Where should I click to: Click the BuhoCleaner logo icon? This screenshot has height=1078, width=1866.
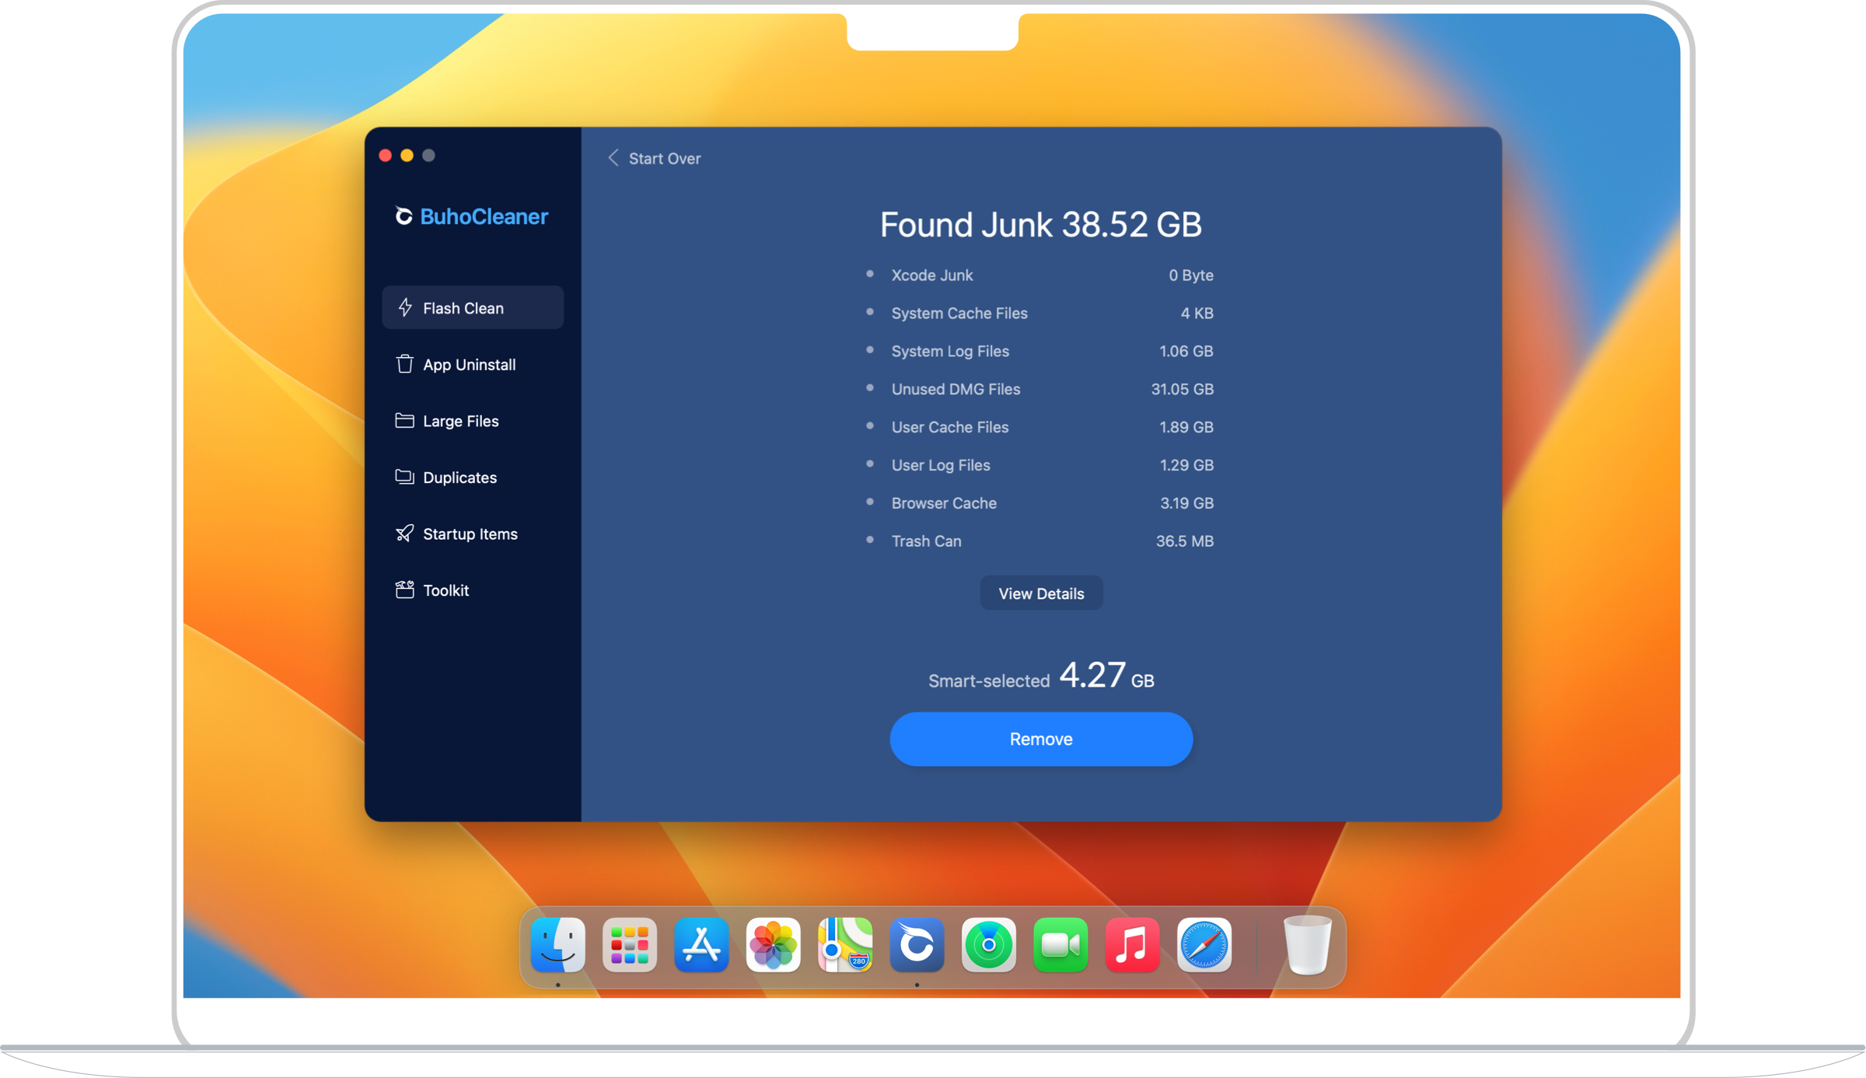click(403, 215)
